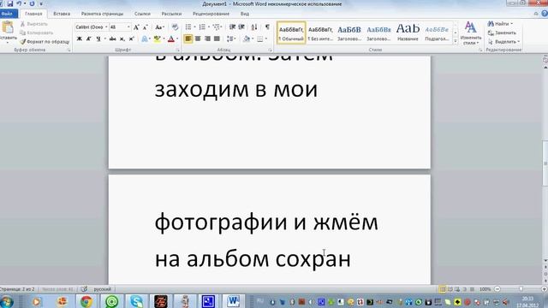Screen dimensions: 548x308
Task: Apply yellow text highlight color
Action: [158, 39]
